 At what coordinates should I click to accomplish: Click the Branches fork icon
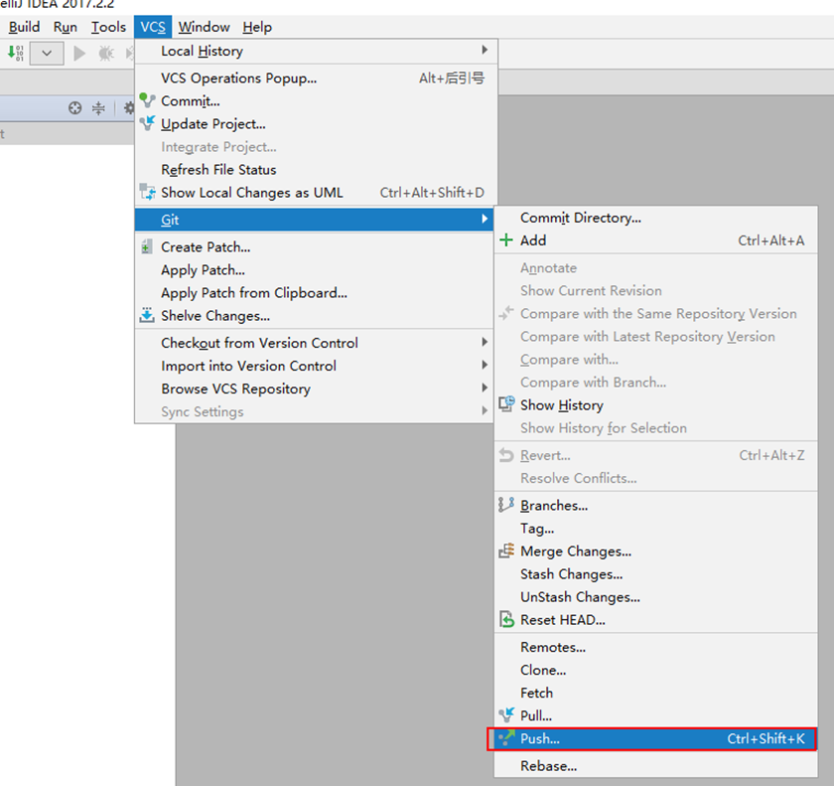pos(506,505)
